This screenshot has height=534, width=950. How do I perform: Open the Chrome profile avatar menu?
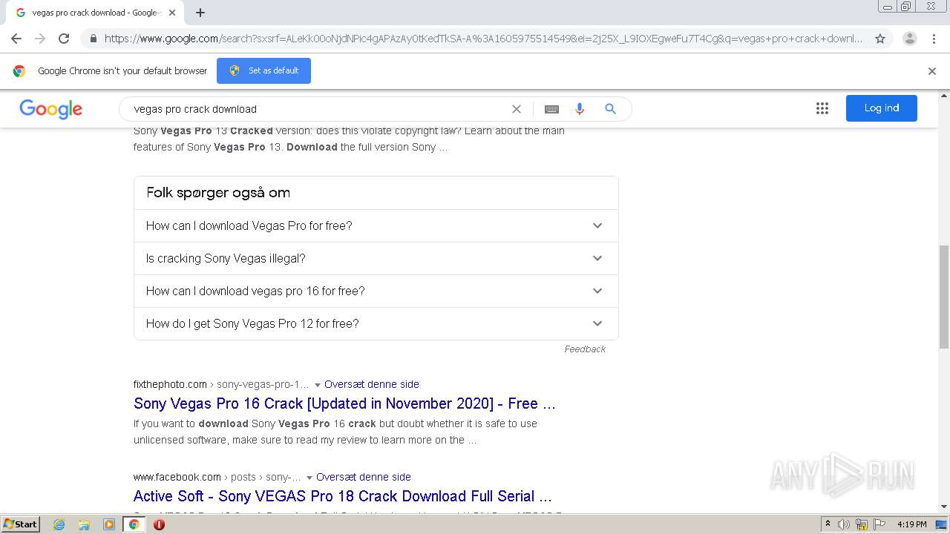tap(909, 39)
